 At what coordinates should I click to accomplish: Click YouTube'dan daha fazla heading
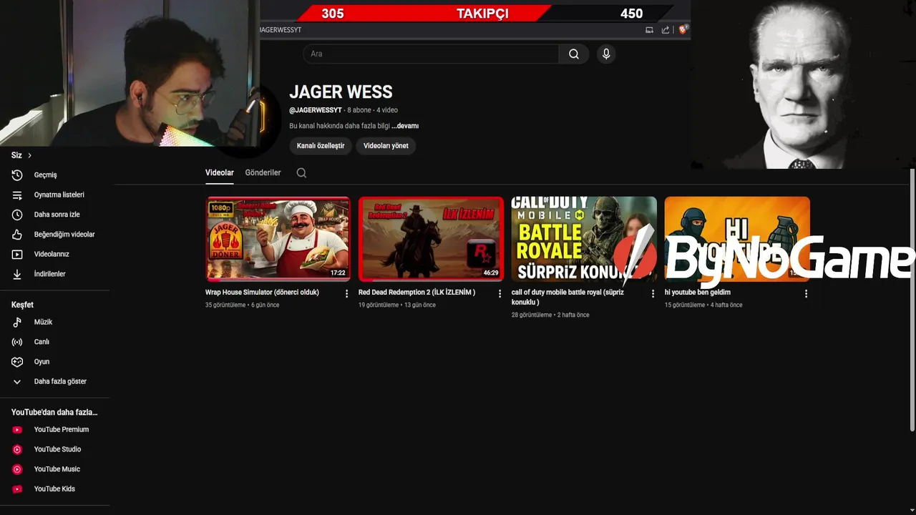click(x=54, y=413)
